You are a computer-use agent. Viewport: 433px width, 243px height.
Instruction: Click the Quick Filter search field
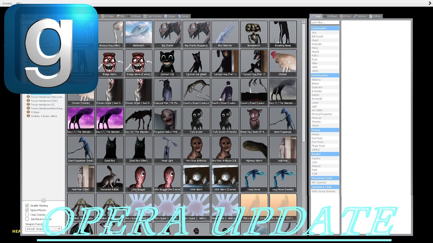coord(325,23)
